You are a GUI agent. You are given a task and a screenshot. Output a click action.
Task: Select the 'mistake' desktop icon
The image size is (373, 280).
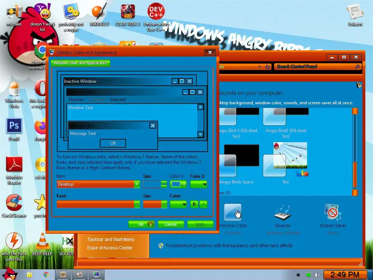coord(14,15)
